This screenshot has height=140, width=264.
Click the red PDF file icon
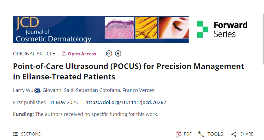[179, 134]
